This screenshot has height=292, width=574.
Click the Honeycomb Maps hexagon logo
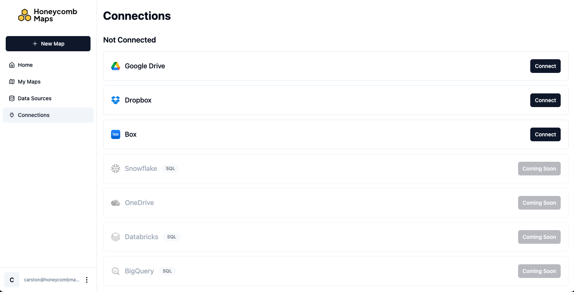pos(25,15)
